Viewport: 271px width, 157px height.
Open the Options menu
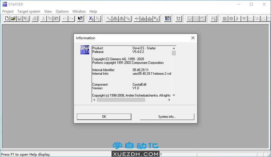coord(62,11)
